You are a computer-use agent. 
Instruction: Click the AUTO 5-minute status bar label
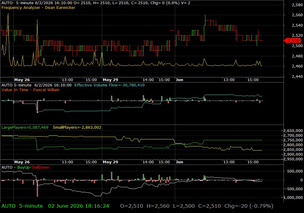click(22, 206)
